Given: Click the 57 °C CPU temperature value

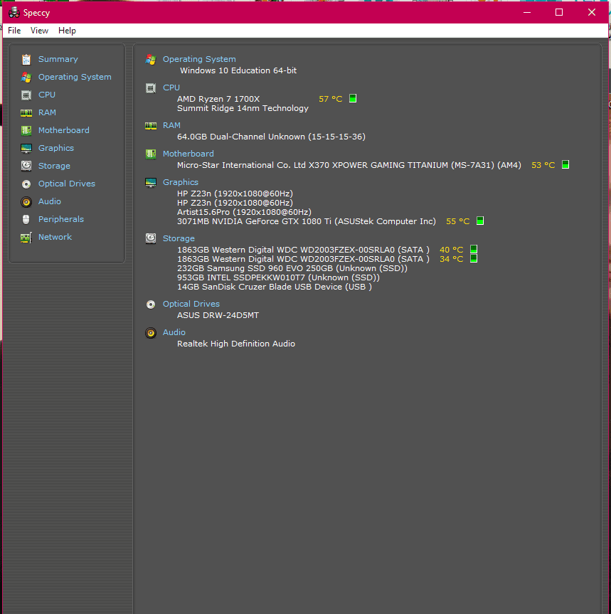Looking at the screenshot, I should [x=330, y=99].
